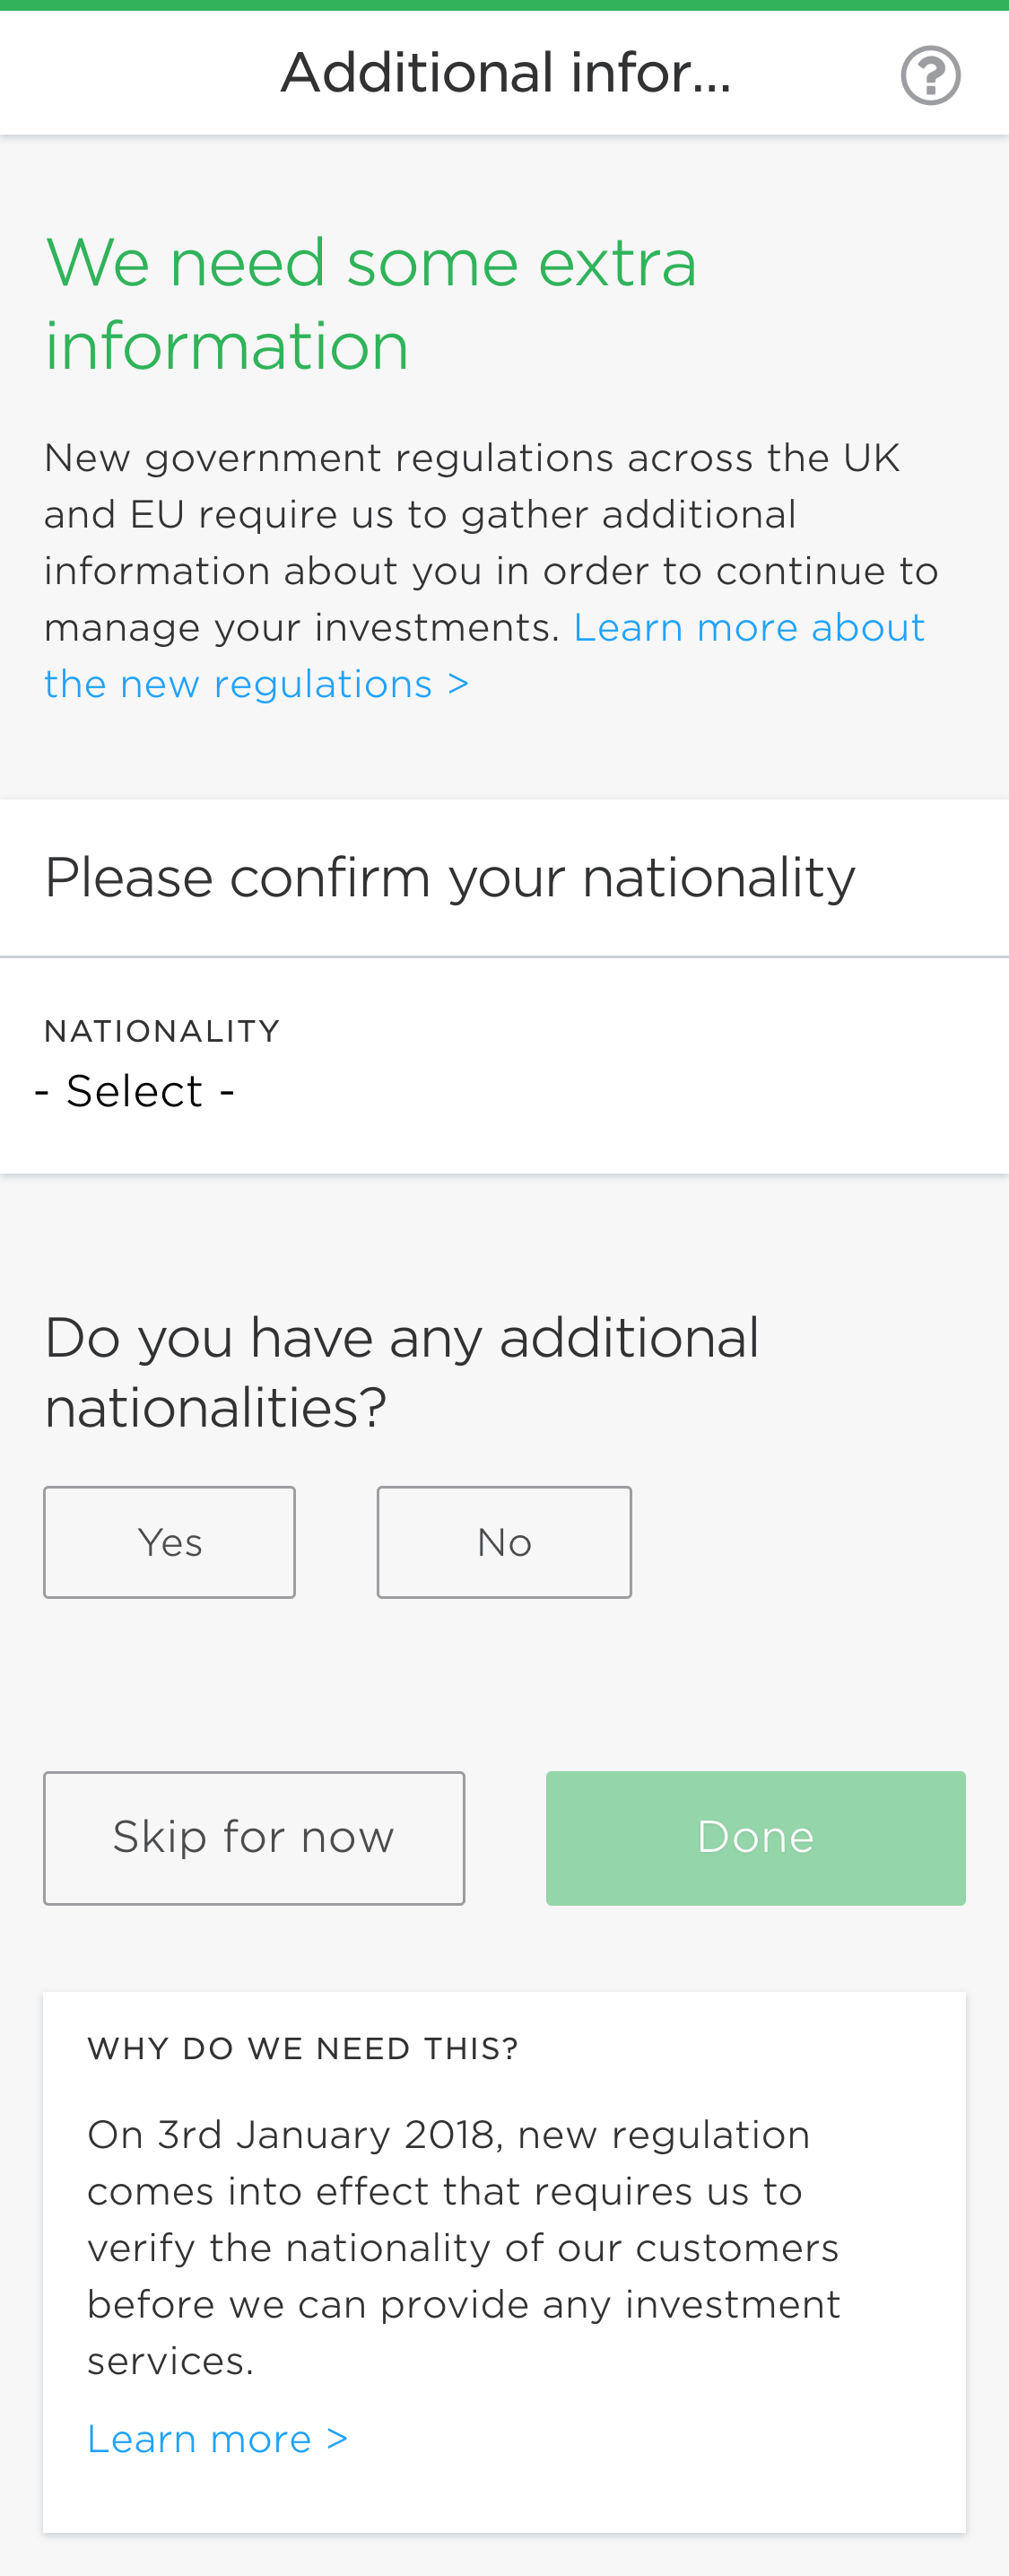
Task: Click the 3rd January 2018 regulation paragraph
Action: coord(463,2247)
